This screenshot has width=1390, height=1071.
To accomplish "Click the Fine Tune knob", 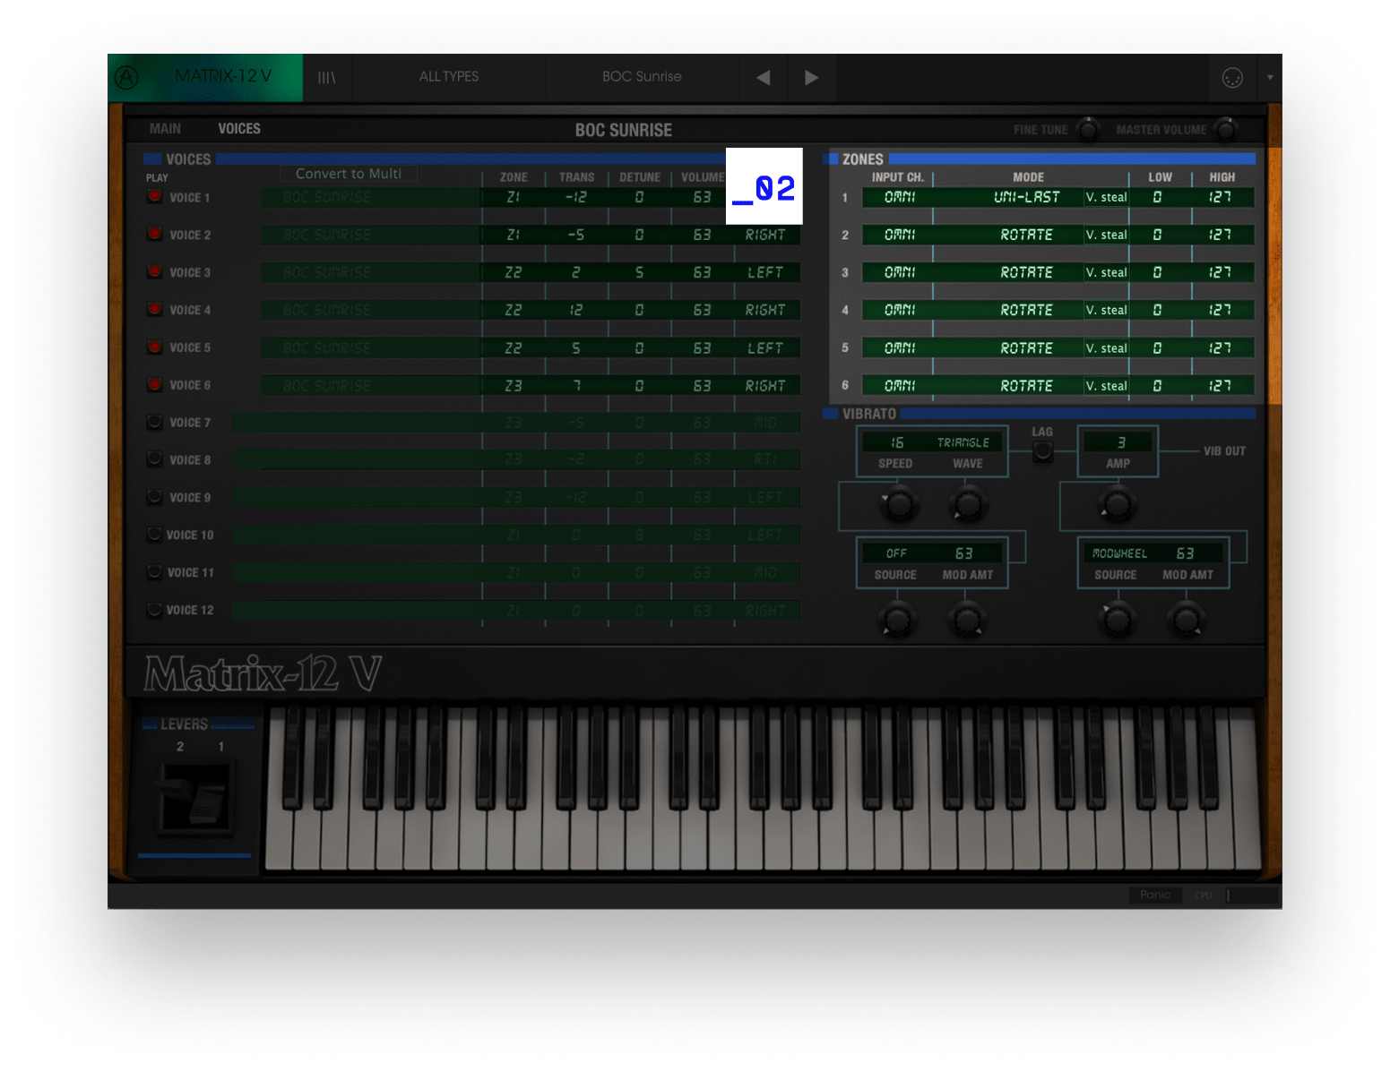I will tap(1088, 130).
